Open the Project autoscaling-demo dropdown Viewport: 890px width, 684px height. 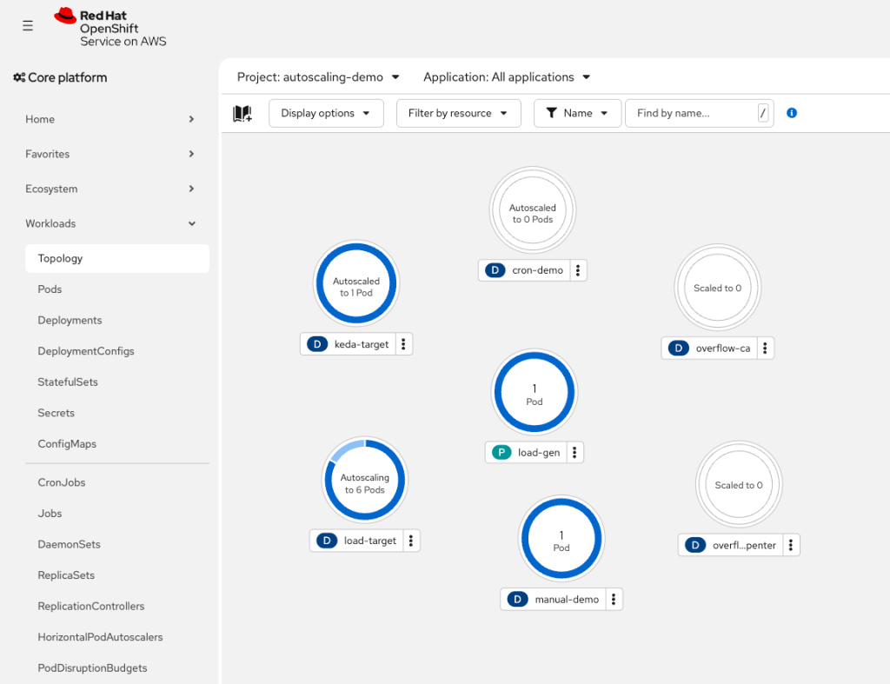318,77
